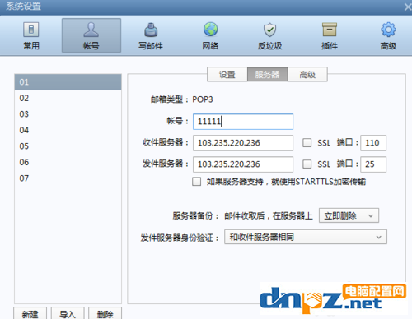The image size is (412, 319).
Task: Open the 插件 plugins box icon
Action: pyautogui.click(x=330, y=35)
